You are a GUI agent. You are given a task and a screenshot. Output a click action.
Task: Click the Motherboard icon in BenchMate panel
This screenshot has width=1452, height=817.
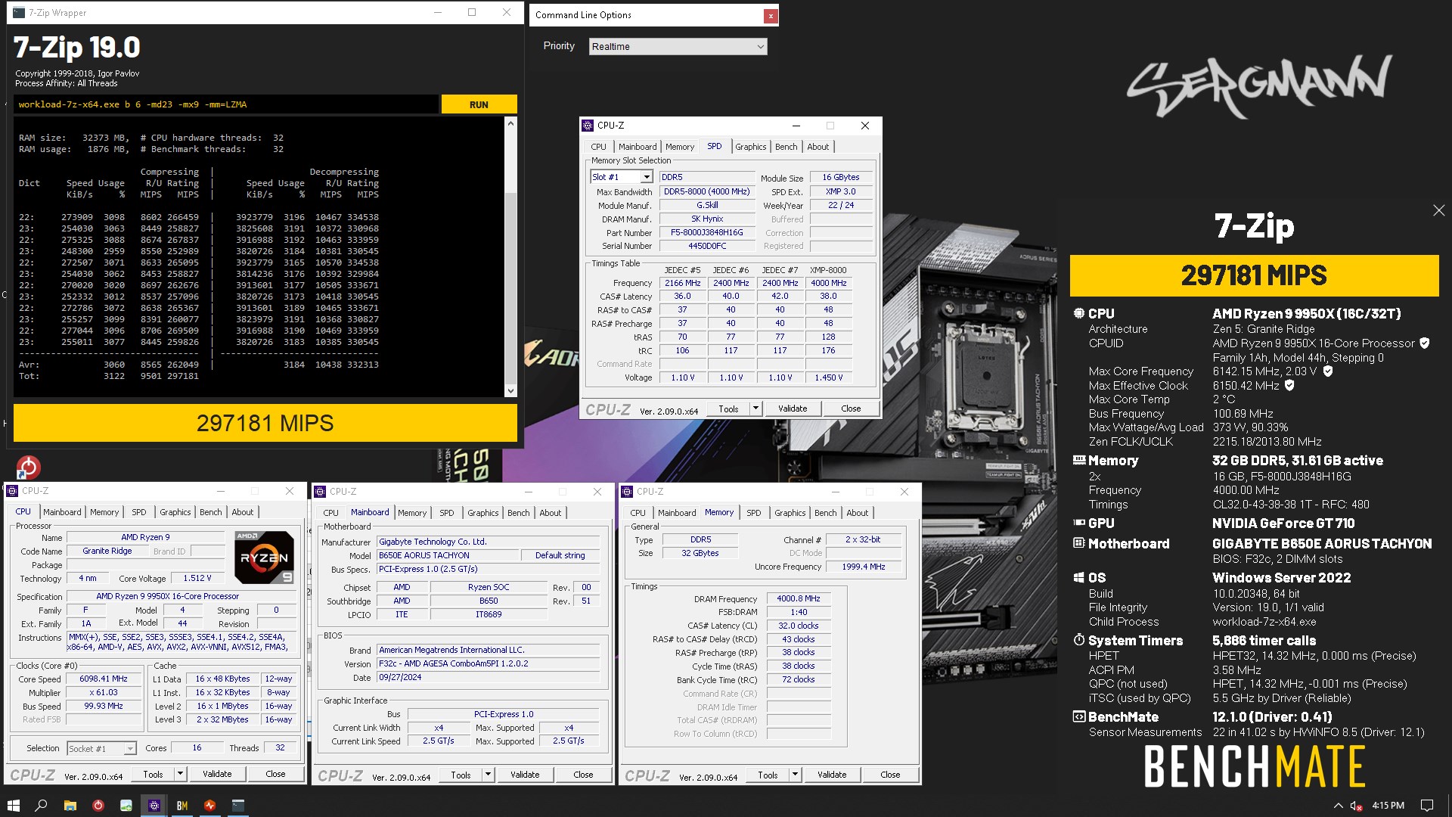tap(1079, 543)
